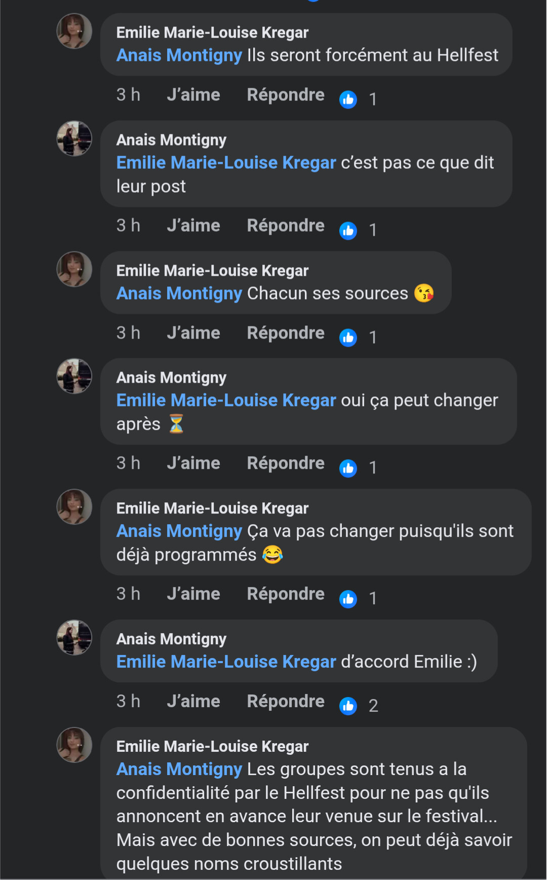
Task: Click the '3 h' timestamp under 'd'accord Emilie'
Action: coord(128,701)
